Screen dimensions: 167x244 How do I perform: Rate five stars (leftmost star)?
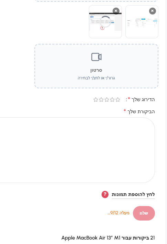click(x=96, y=100)
